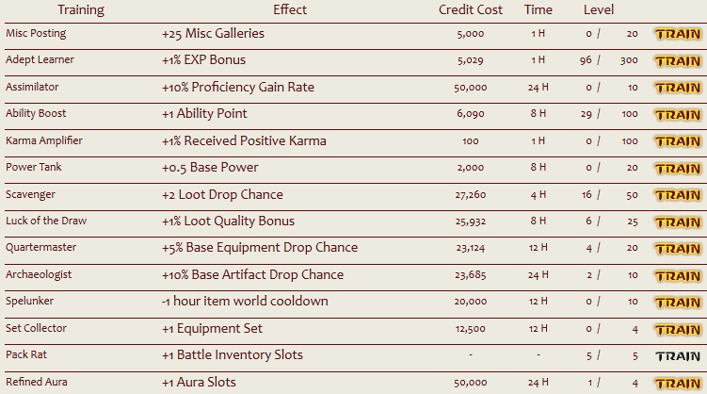Screen dimensions: 707x394
Task: Start training Assimilator
Action: (678, 88)
